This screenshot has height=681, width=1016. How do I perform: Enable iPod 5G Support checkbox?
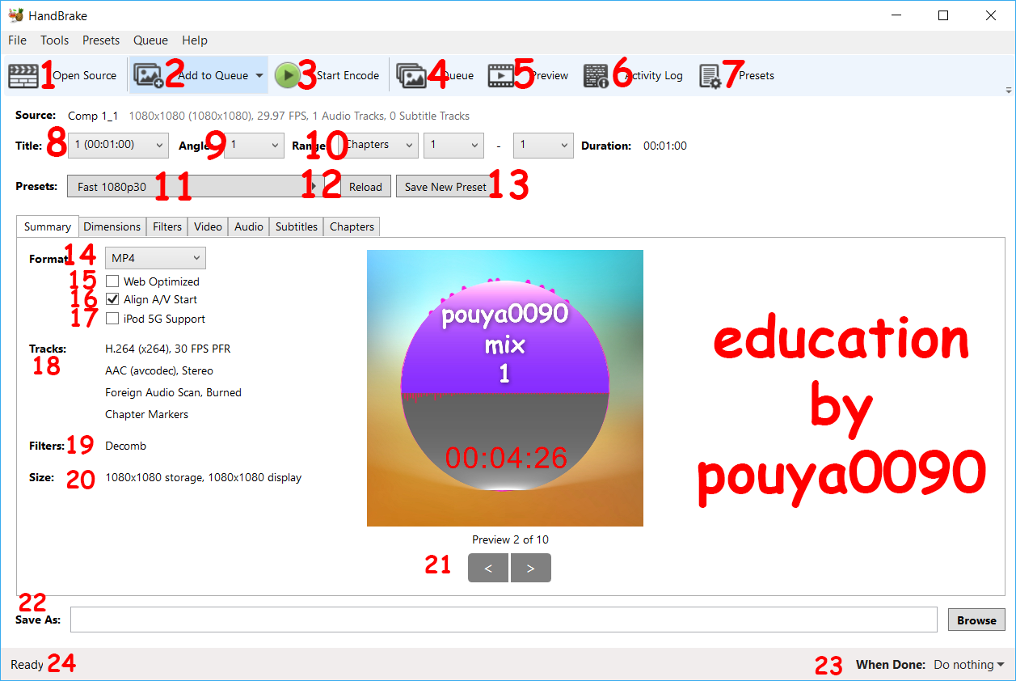[x=112, y=319]
